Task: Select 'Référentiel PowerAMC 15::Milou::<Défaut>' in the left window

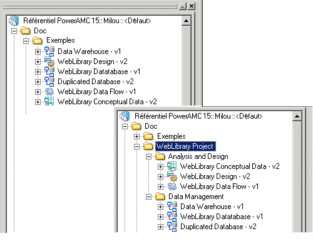Action: pyautogui.click(x=87, y=21)
